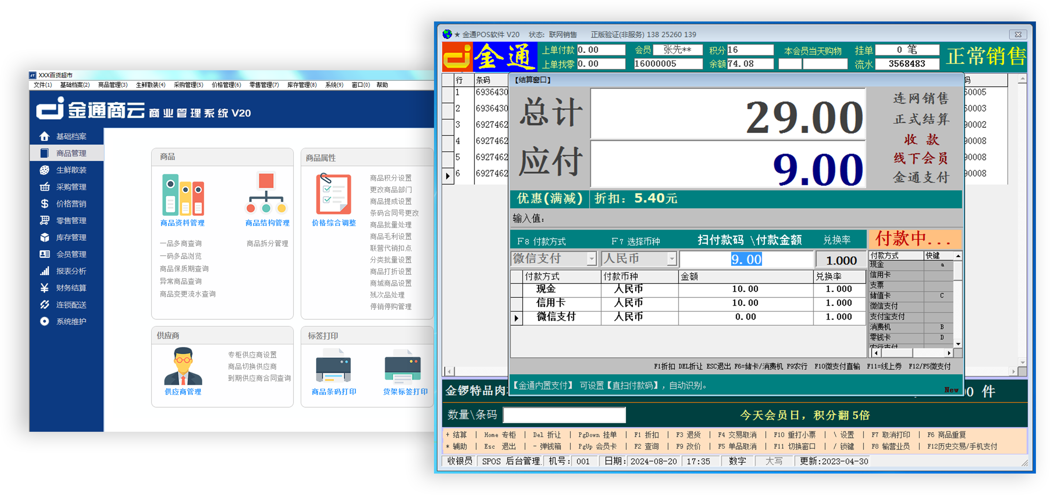Open 会员管理 card icon
The width and height of the screenshot is (1050, 495).
tap(44, 254)
